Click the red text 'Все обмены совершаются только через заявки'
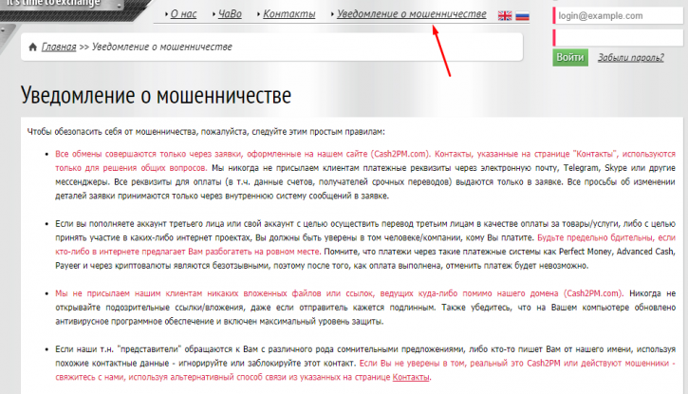The width and height of the screenshot is (688, 394). click(148, 154)
